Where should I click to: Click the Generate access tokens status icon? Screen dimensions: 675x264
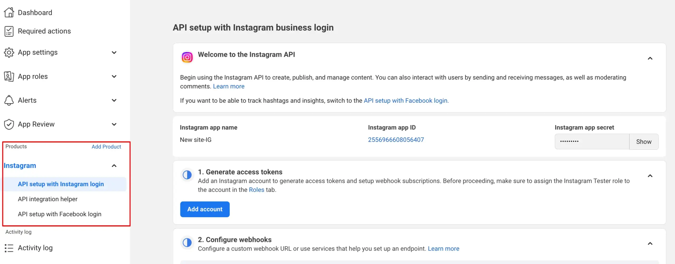(x=187, y=175)
